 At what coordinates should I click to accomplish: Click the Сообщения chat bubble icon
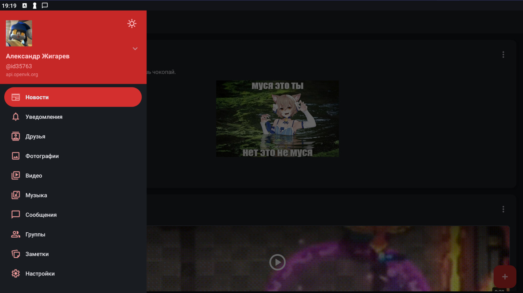[16, 215]
